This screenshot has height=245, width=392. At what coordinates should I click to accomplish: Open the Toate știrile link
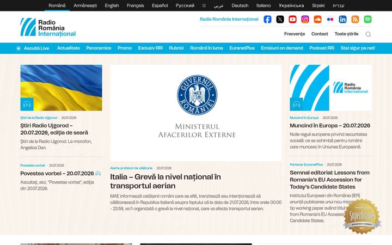click(x=346, y=34)
